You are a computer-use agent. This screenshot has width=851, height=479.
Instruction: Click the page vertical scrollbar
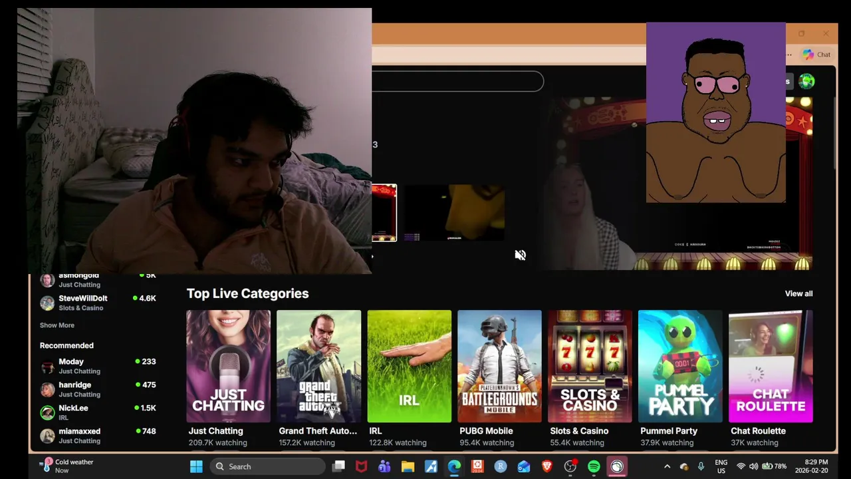836,133
